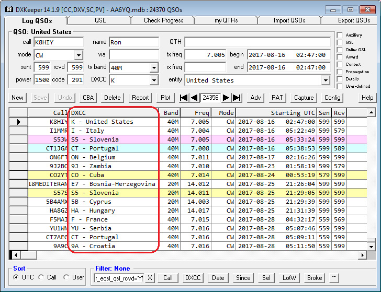Click the LotW filter button
Viewport: 381px width, 292px height.
[x=289, y=278]
